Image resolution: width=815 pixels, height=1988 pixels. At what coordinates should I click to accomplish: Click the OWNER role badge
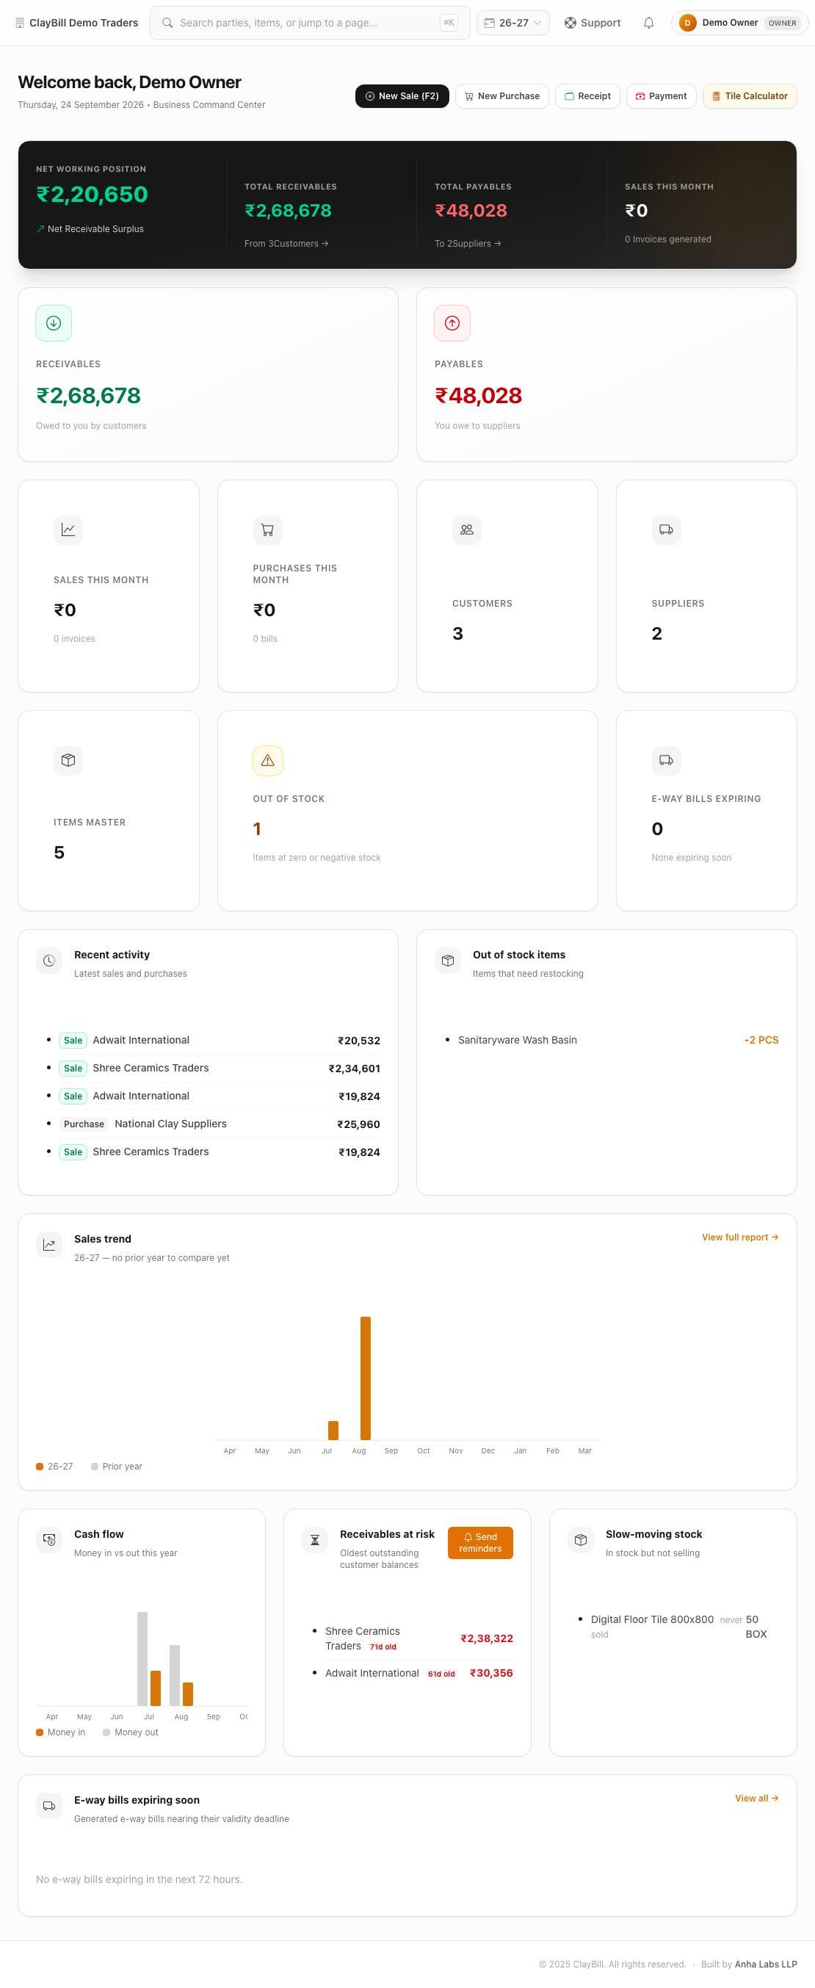(782, 24)
